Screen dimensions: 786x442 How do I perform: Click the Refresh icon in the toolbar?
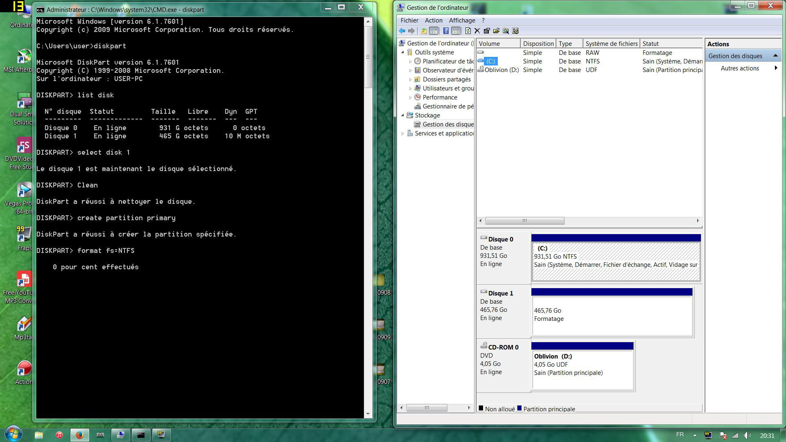[x=468, y=31]
